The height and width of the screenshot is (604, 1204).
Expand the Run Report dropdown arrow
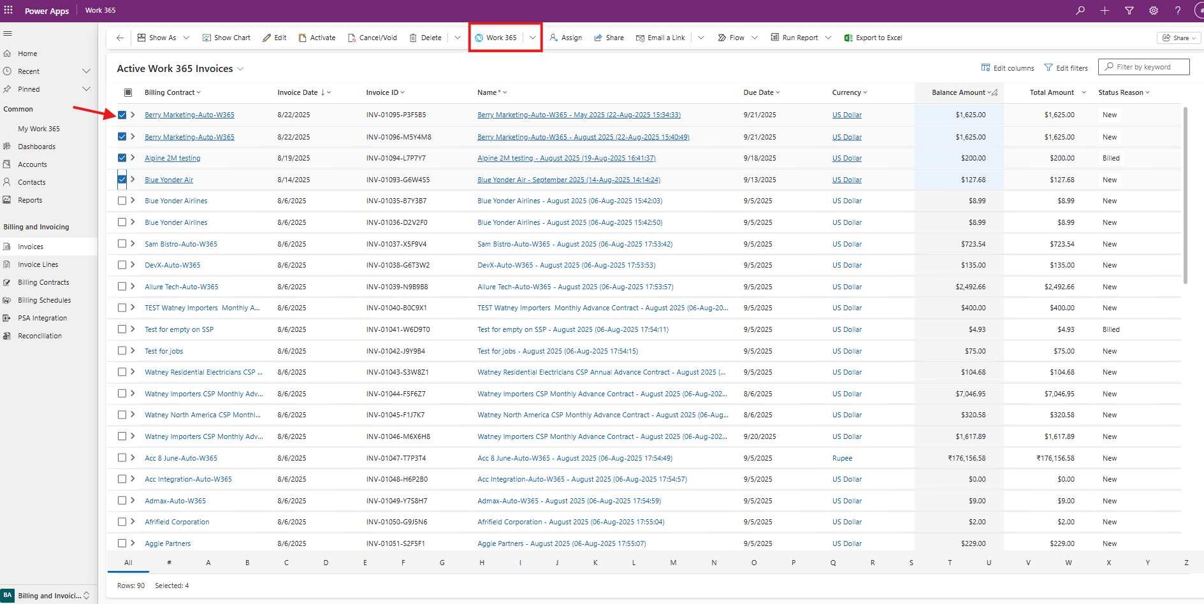click(829, 38)
